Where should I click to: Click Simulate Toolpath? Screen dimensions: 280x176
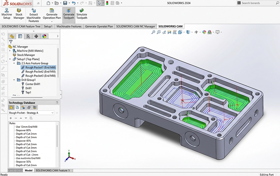click(82, 14)
